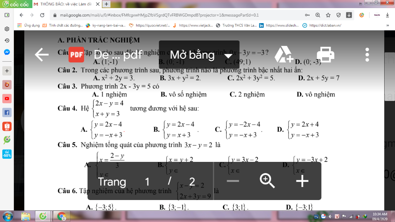
Task: Open the Tiki -50% sidebar shortcut
Action: [7, 154]
